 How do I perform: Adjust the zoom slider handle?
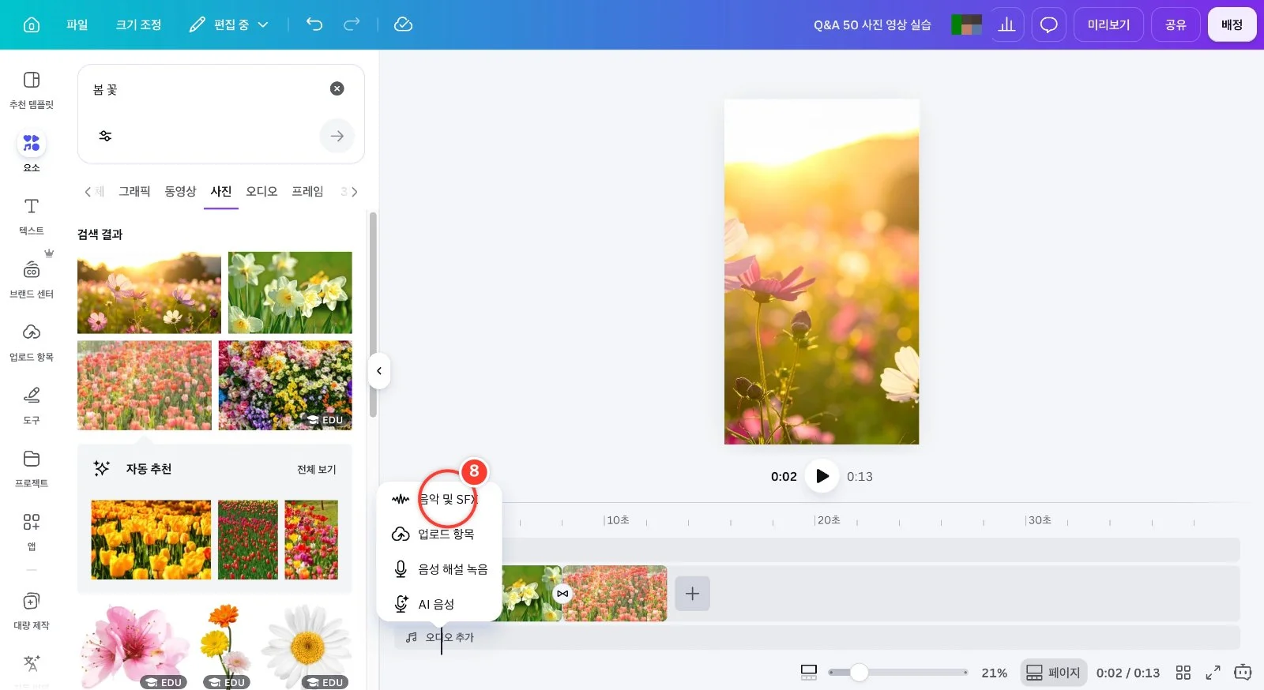pos(859,673)
